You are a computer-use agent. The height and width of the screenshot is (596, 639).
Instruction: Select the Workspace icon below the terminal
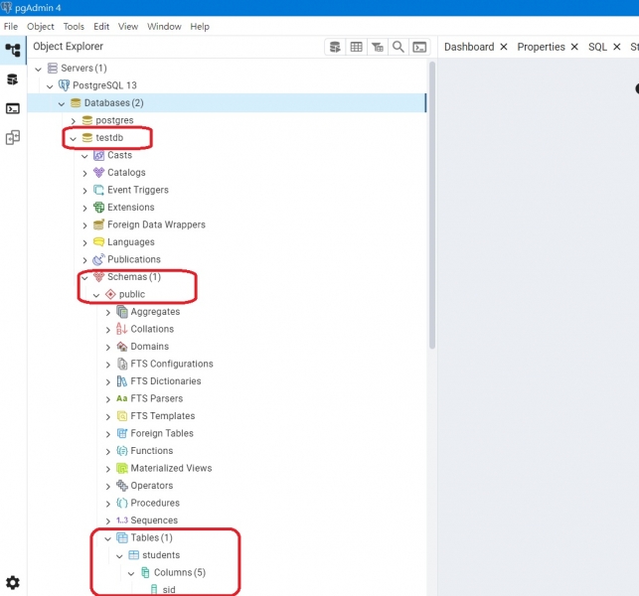(x=13, y=138)
